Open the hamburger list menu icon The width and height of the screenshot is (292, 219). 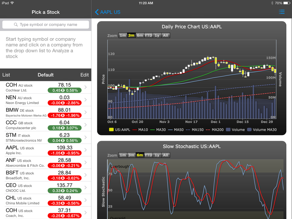pyautogui.click(x=281, y=12)
